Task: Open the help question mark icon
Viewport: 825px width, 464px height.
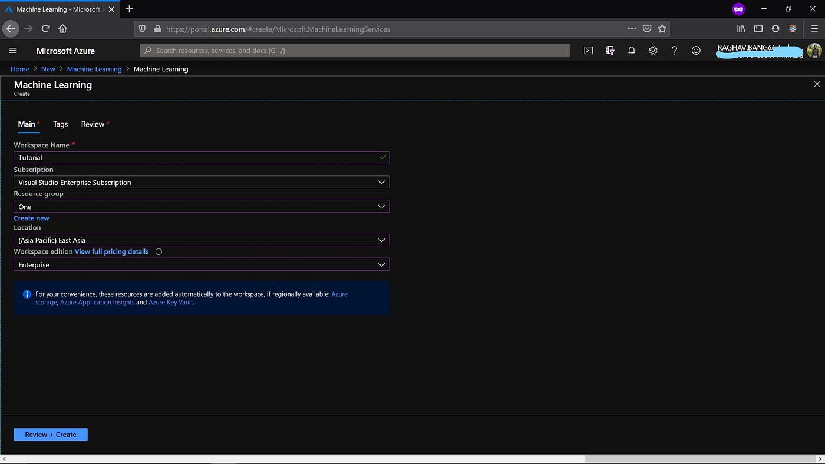Action: tap(674, 51)
